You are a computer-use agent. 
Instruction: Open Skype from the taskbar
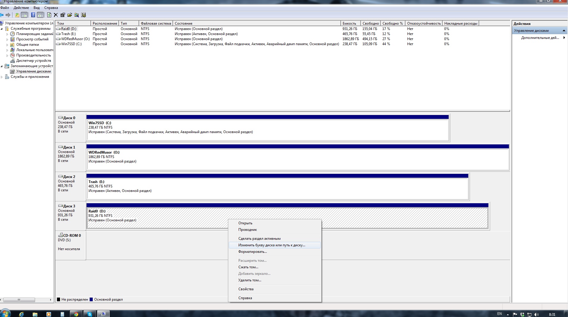[89, 314]
